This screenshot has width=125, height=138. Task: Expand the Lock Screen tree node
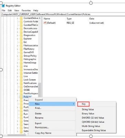(x=18, y=80)
